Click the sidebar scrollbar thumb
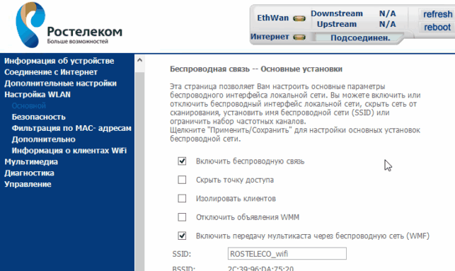 tap(139, 171)
